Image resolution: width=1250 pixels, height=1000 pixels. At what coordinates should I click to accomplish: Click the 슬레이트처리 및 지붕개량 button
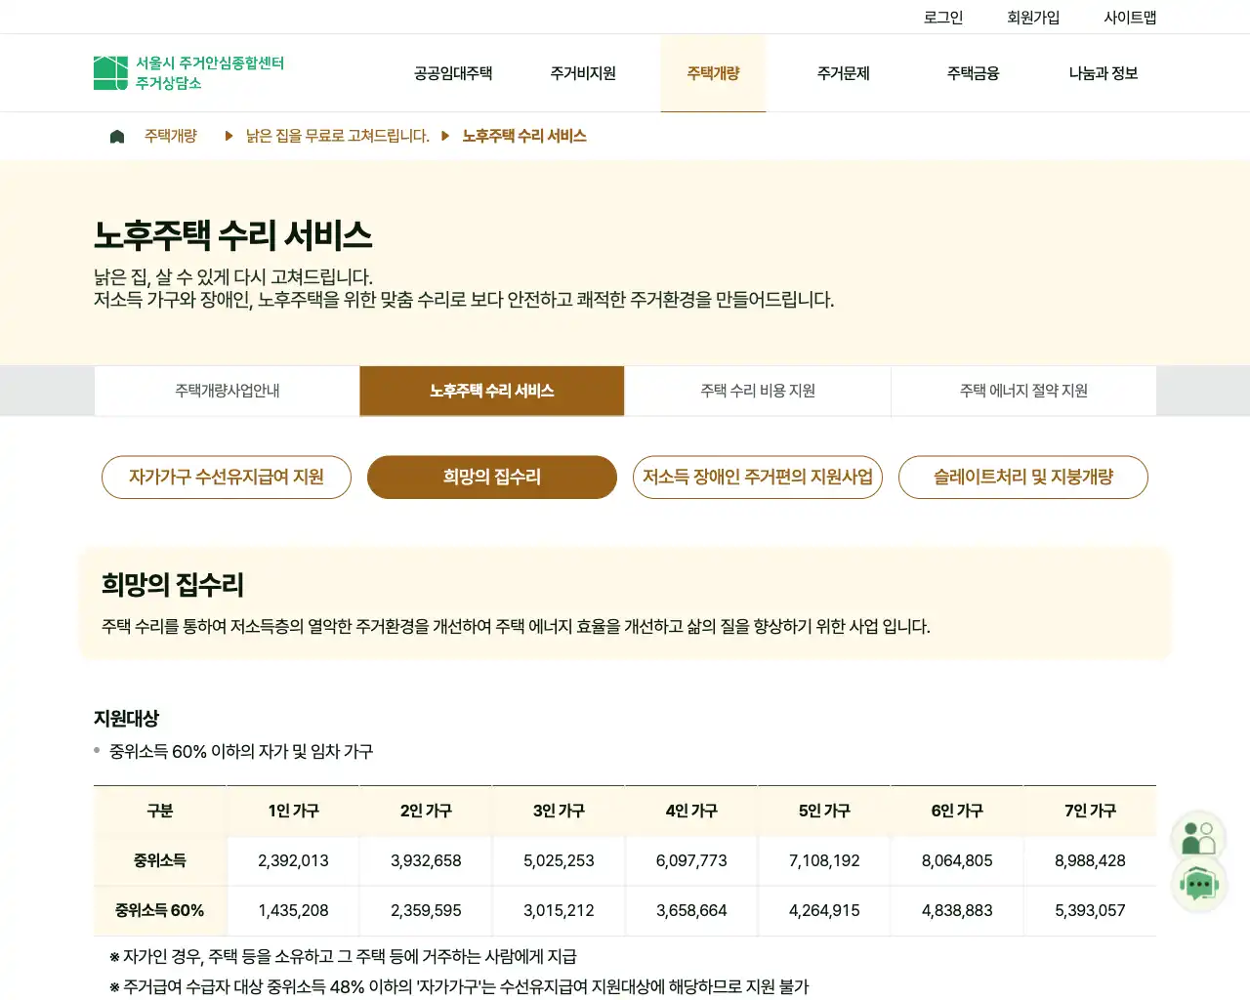1023,477
